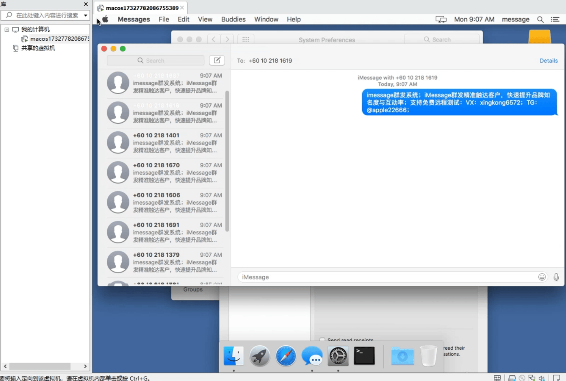Open Finder from the Dock
566x381 pixels.
click(x=233, y=356)
